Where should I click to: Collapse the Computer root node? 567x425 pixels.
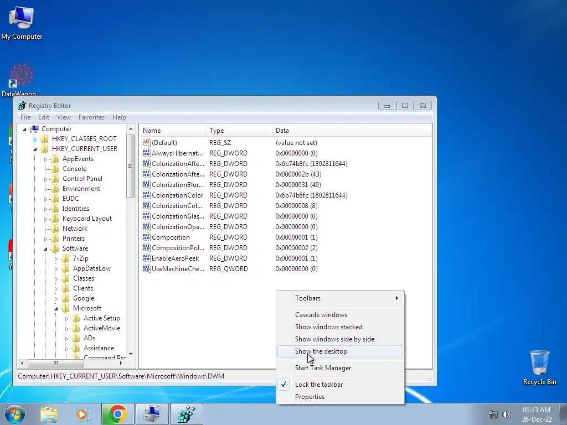click(24, 129)
